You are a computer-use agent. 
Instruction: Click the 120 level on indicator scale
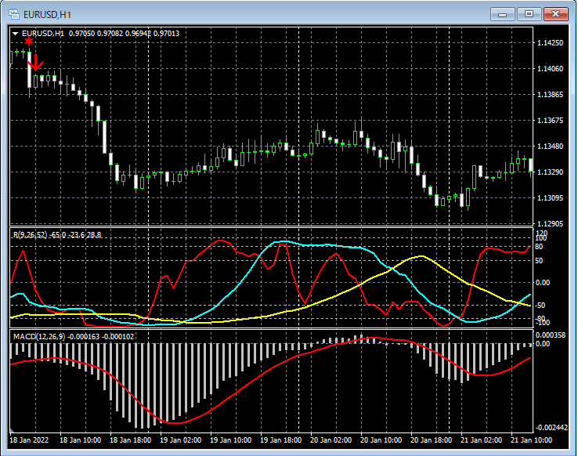[540, 233]
